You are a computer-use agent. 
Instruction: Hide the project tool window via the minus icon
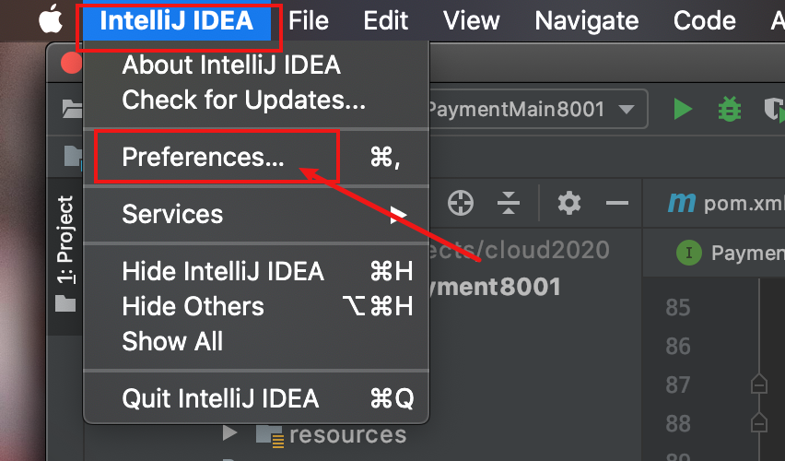[616, 203]
